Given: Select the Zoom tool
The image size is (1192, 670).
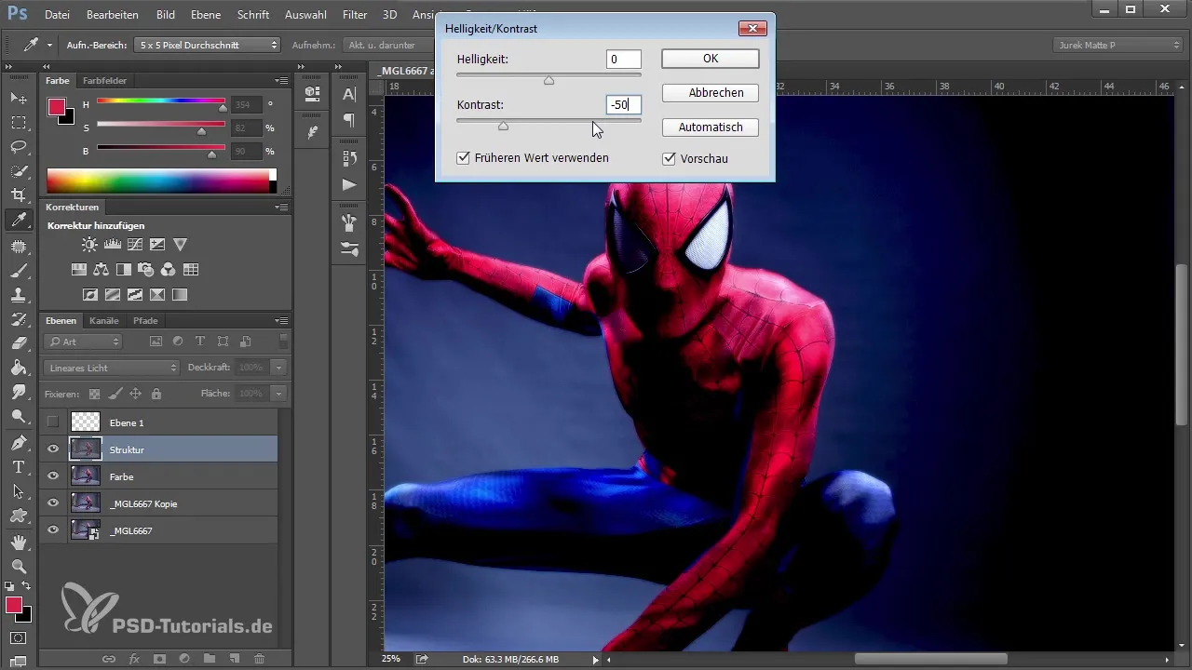Looking at the screenshot, I should tap(19, 565).
